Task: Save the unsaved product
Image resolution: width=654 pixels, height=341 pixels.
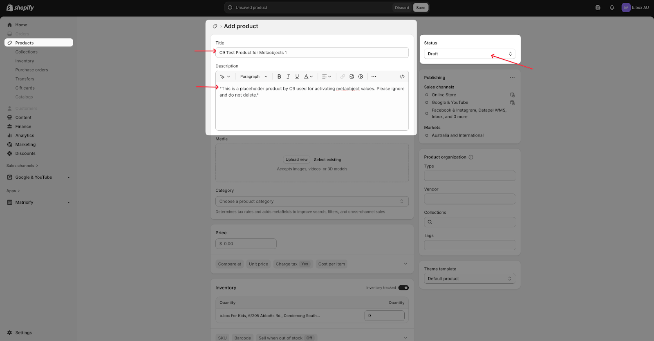Action: tap(421, 8)
